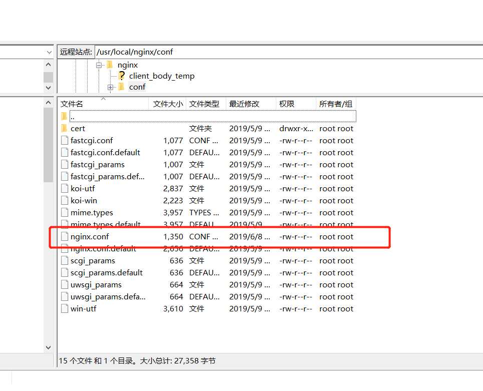Click the file icon of scgi_params.default
Viewport: 483px width, 391px height.
(65, 273)
